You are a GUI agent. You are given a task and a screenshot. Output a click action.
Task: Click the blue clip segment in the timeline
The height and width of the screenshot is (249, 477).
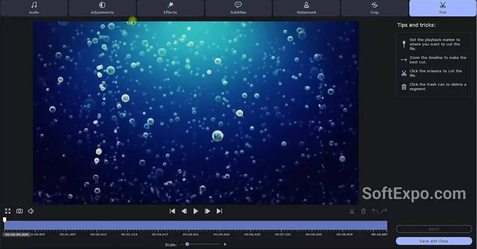[196, 225]
